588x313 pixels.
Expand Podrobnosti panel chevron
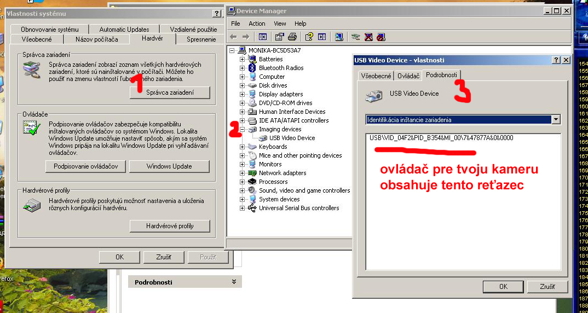pyautogui.click(x=234, y=282)
